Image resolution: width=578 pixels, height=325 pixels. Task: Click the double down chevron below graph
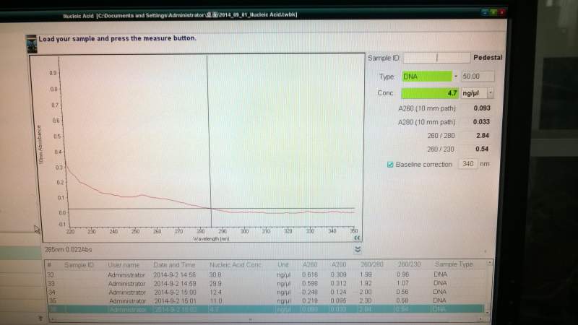pos(358,249)
